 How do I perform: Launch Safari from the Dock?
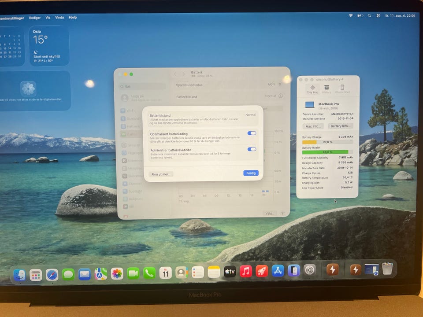point(52,275)
